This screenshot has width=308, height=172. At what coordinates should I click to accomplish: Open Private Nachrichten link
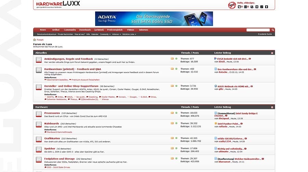tap(65, 34)
